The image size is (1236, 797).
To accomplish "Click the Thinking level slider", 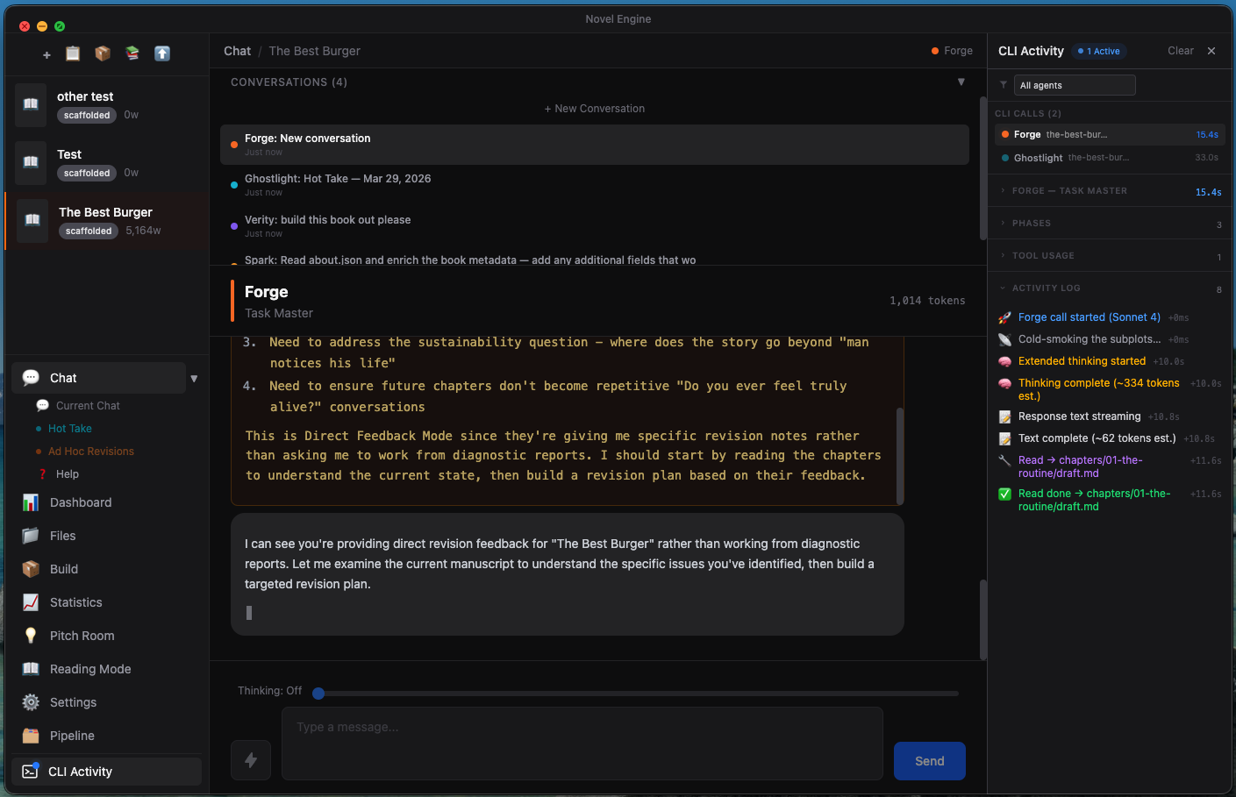I will 318,693.
